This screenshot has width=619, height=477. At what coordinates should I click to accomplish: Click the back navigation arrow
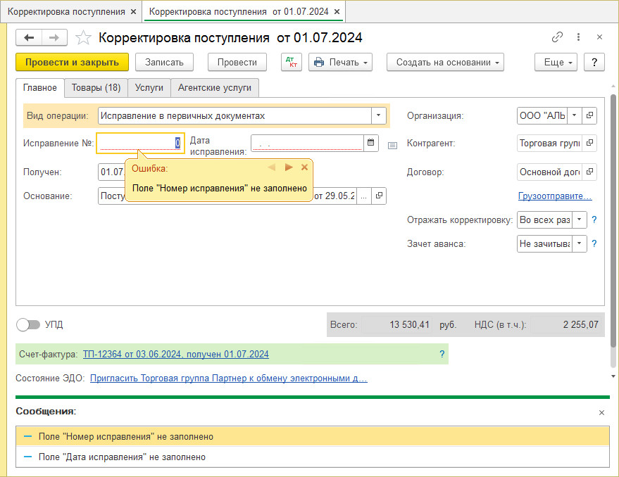coord(29,38)
